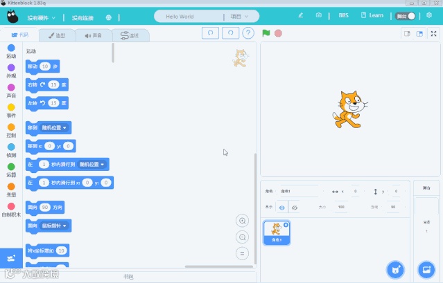Screen dimensions: 443x283
Task: Switch to the 造型 costumes tab
Action: tap(57, 35)
